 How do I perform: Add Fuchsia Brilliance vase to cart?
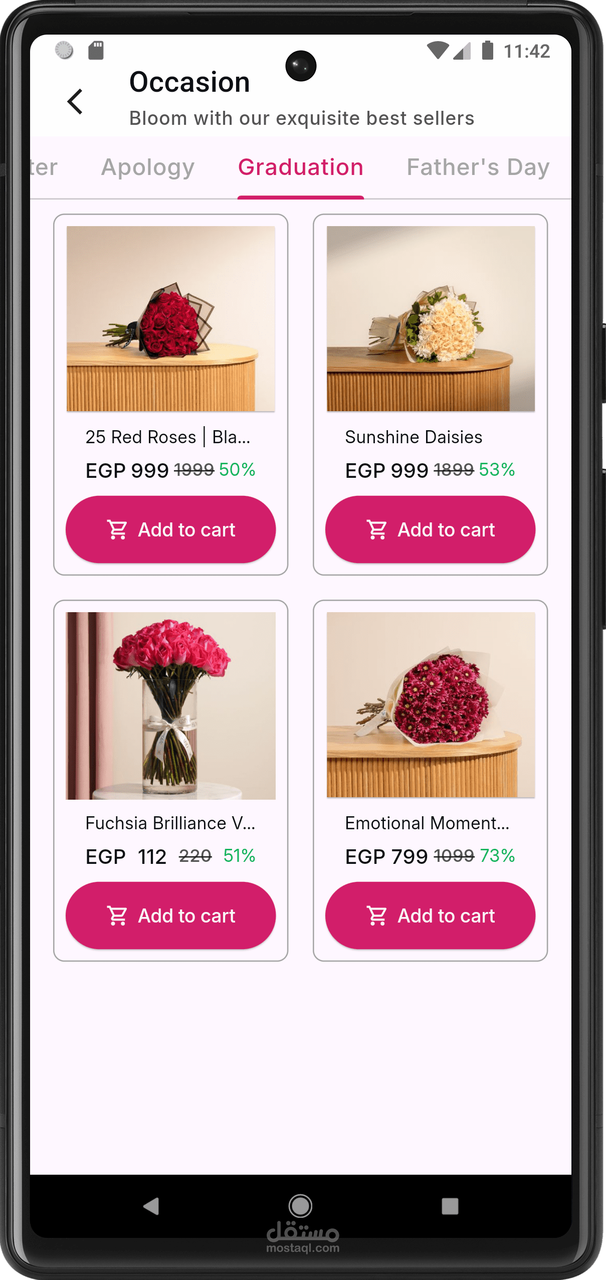(171, 916)
